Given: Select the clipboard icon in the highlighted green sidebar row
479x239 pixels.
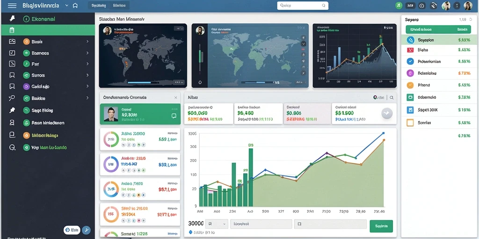Looking at the screenshot, I should [x=12, y=30].
